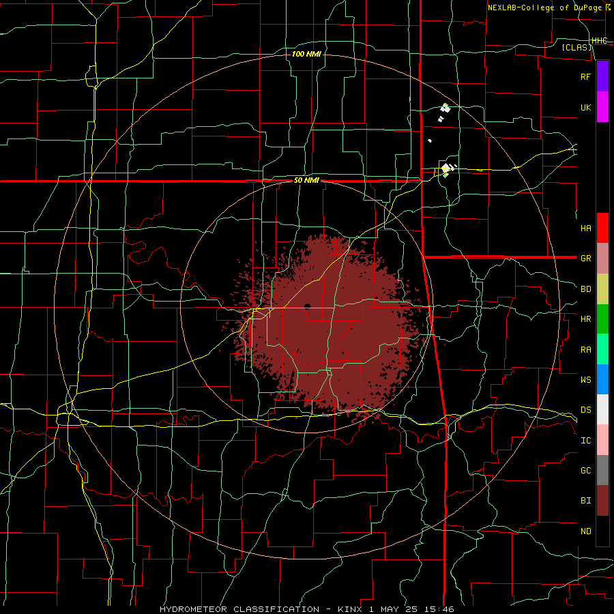Click the blue WS legend swatch
Screen dimensions: 614x614
click(x=602, y=379)
